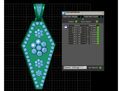Select the 1.08 X 1.08 size cell
This screenshot has width=122, height=91.
(77, 28)
